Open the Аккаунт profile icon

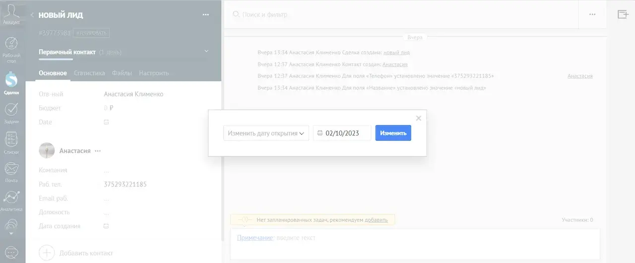click(11, 12)
